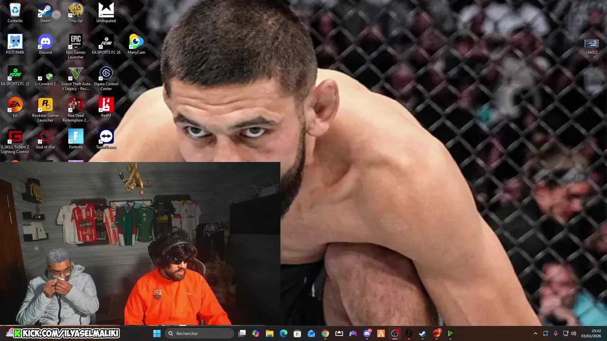Launch the EA SPORTS FC 26 shortcut
The height and width of the screenshot is (341, 607).
tap(106, 45)
